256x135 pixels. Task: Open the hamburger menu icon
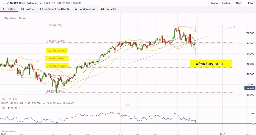click(x=3, y=3)
